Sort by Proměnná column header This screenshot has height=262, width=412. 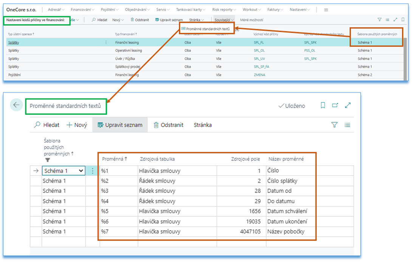point(114,159)
